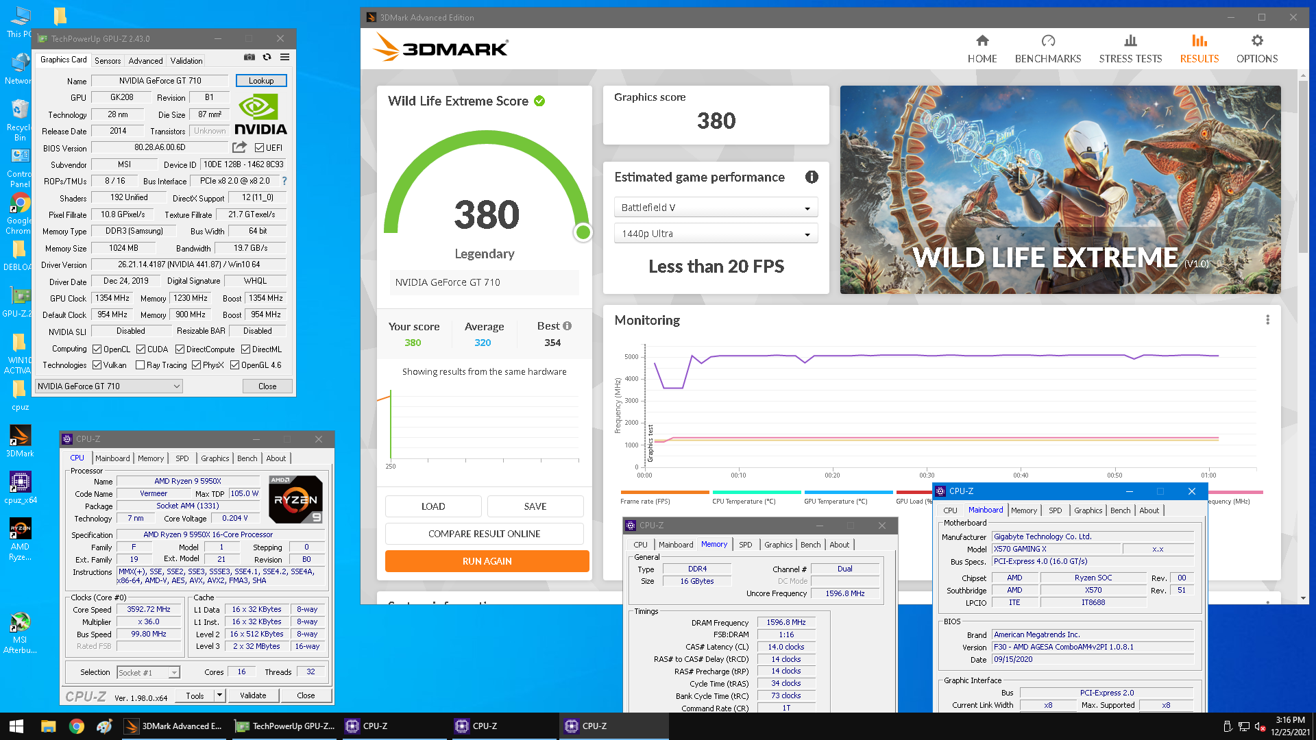Open the Socket #1 selection dropdown

[148, 672]
